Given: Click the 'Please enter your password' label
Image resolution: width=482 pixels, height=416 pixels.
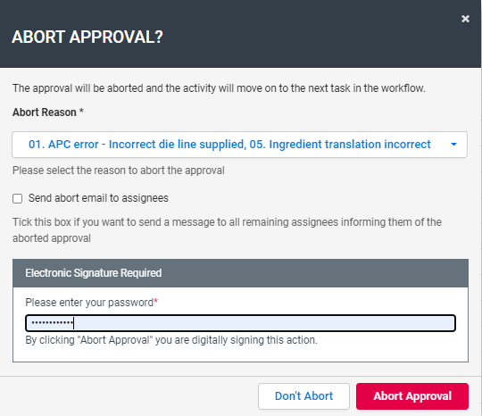Looking at the screenshot, I should 89,303.
